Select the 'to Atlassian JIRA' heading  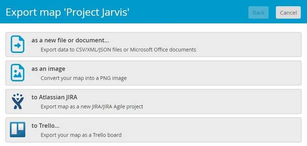(x=54, y=97)
